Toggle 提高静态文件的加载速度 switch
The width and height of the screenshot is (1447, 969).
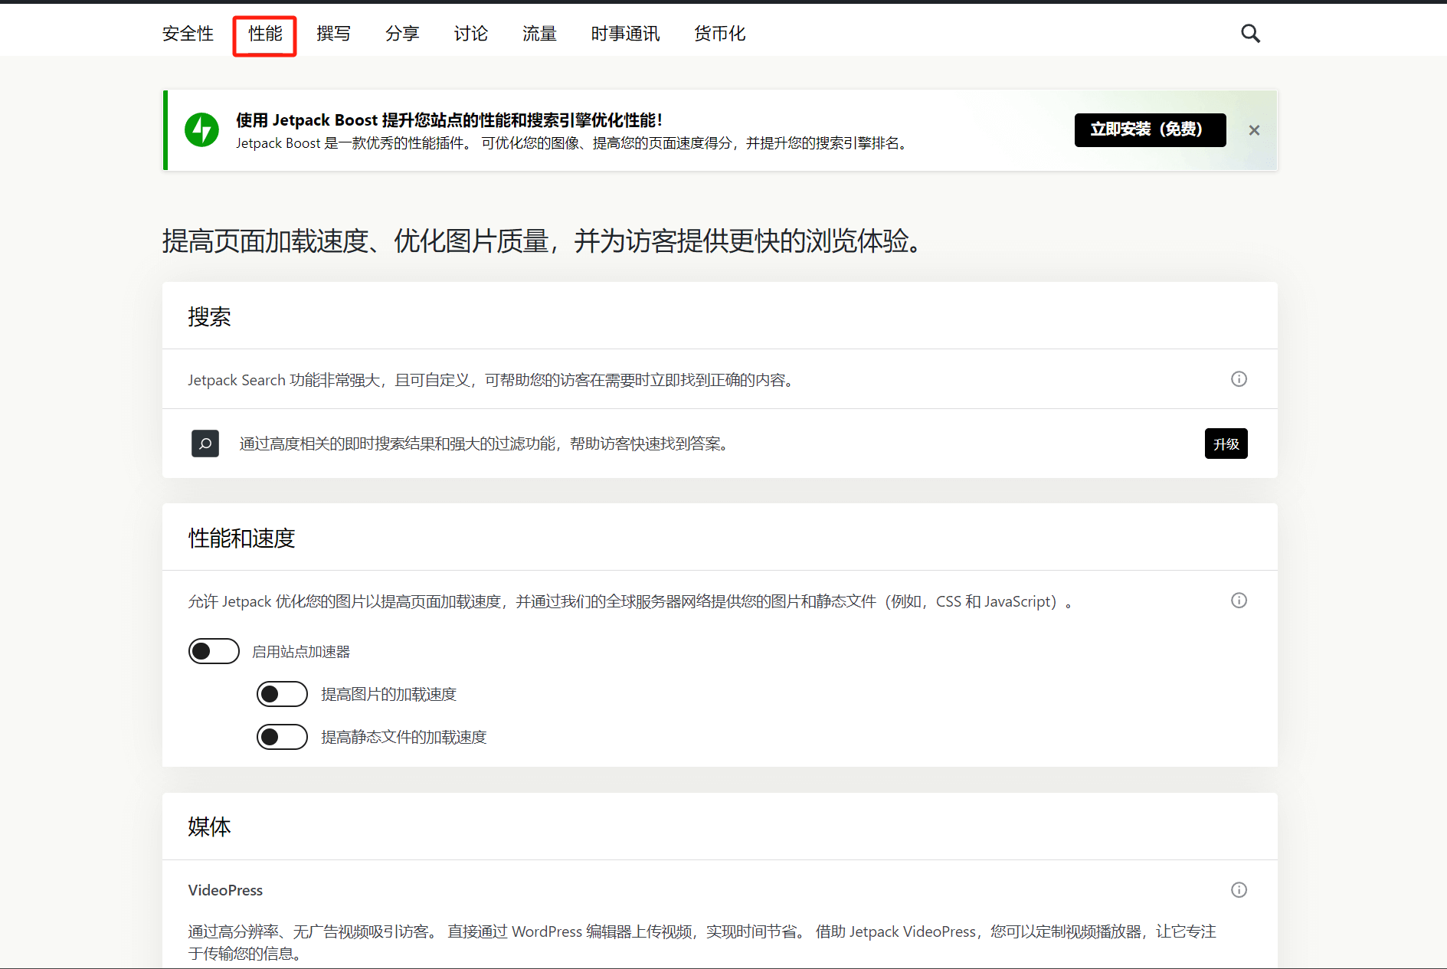point(282,737)
